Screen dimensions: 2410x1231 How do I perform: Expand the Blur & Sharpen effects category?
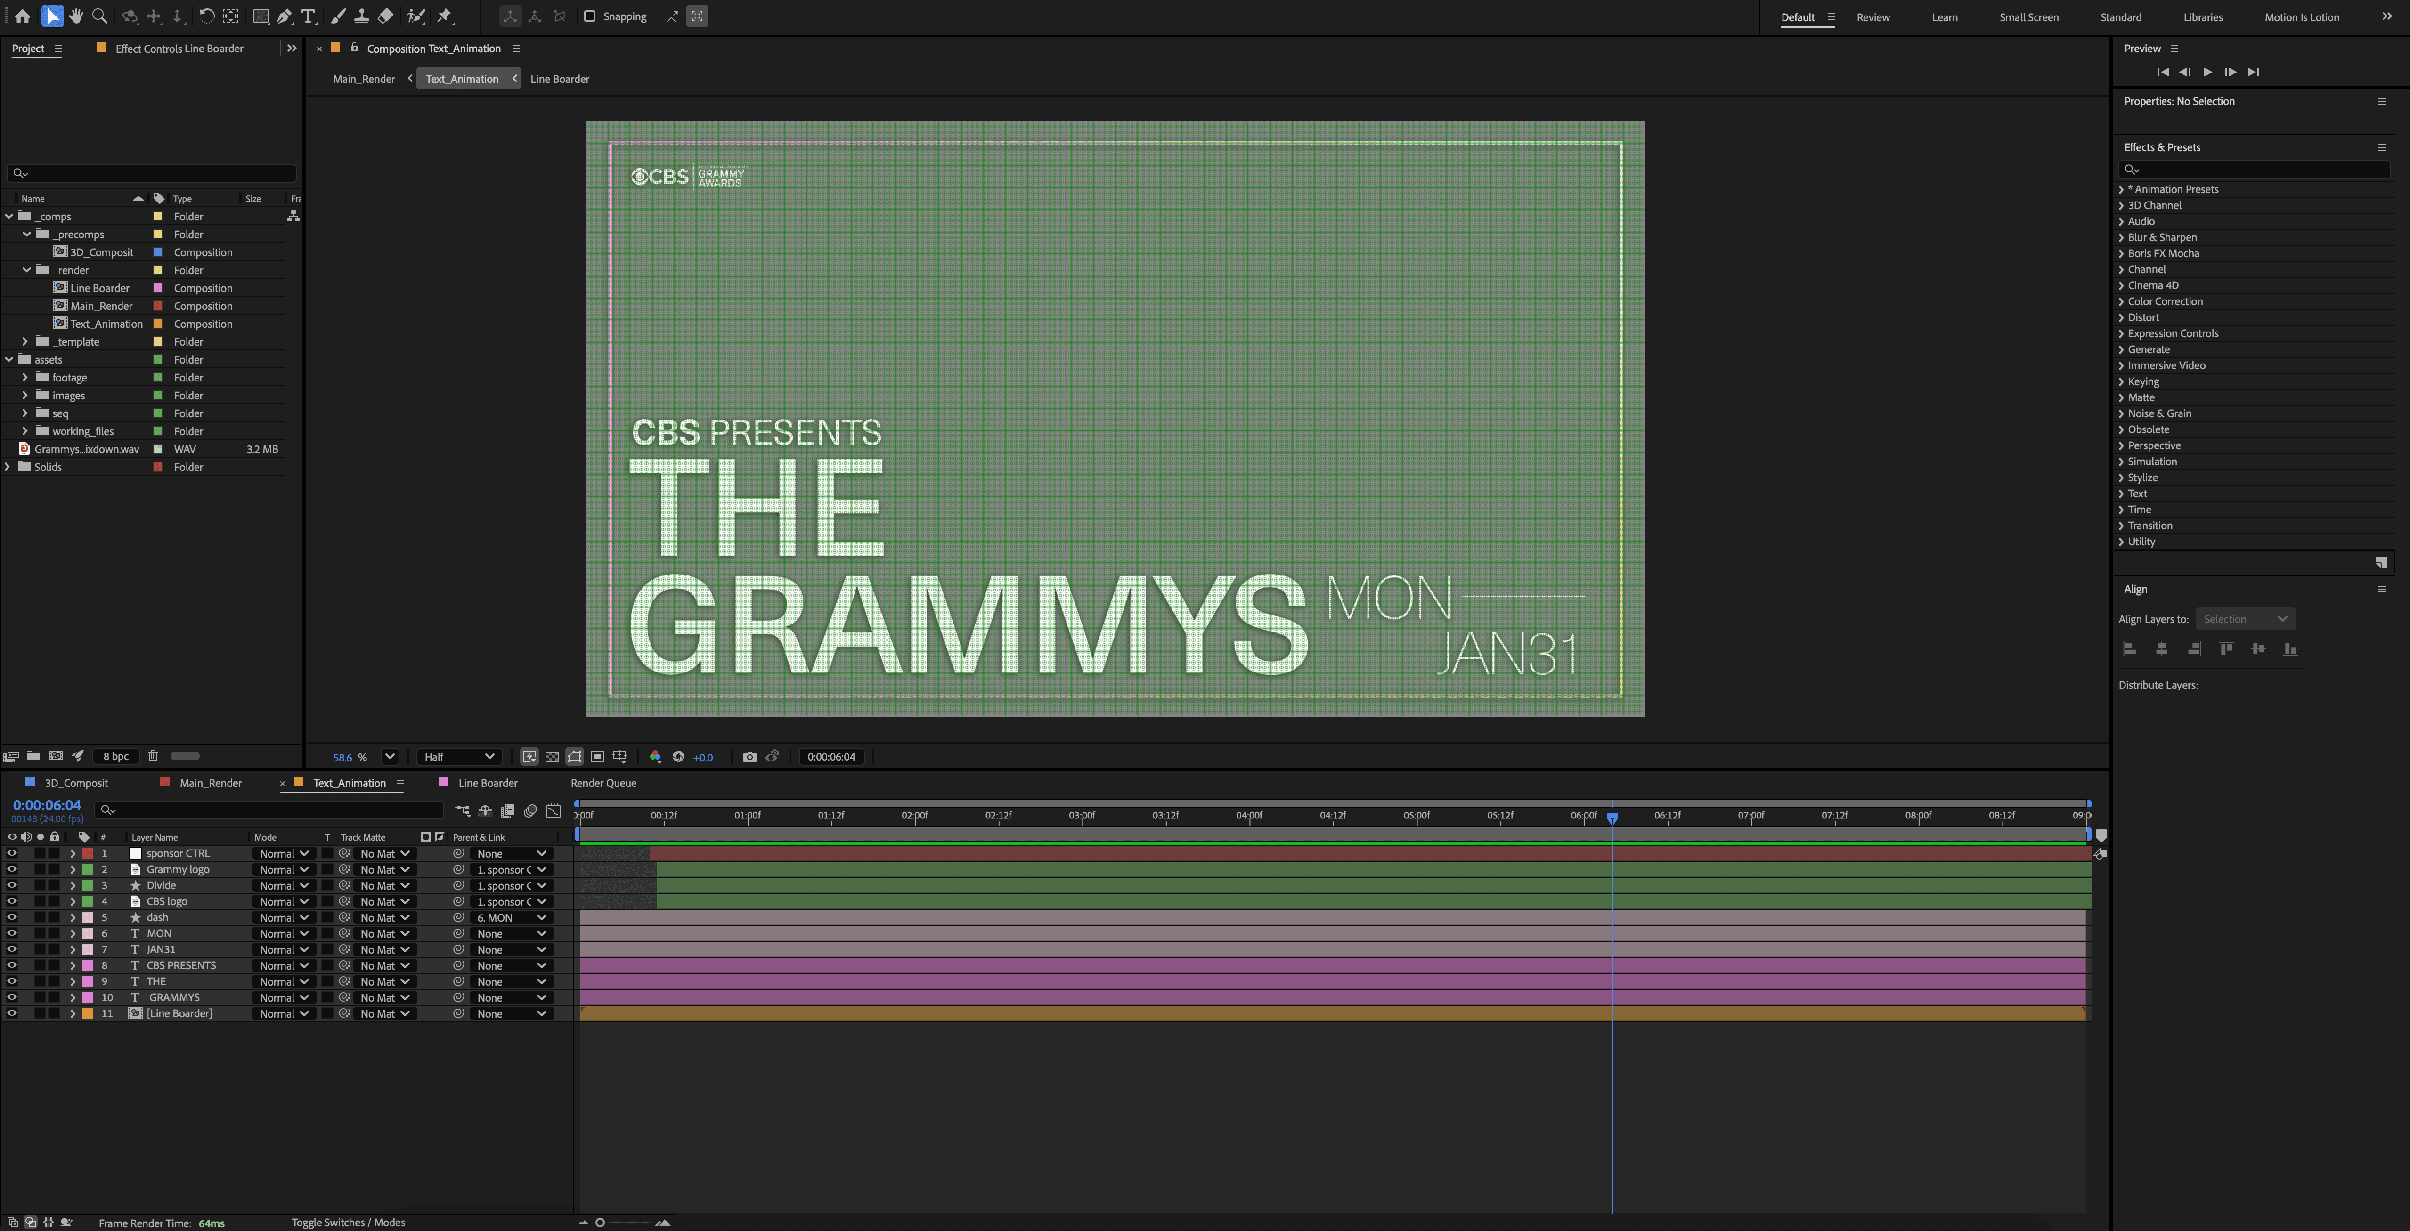point(2122,238)
